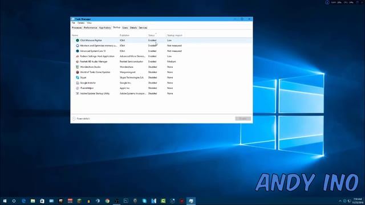Image resolution: width=365 pixels, height=205 pixels.
Task: Select the Startup tab
Action: [116, 27]
